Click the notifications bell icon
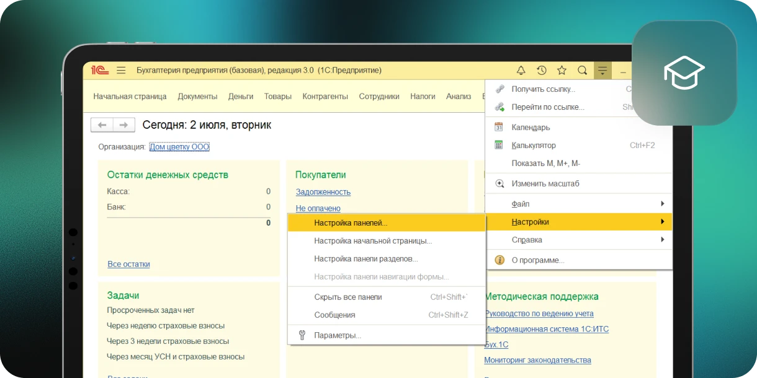This screenshot has width=757, height=378. tap(521, 71)
